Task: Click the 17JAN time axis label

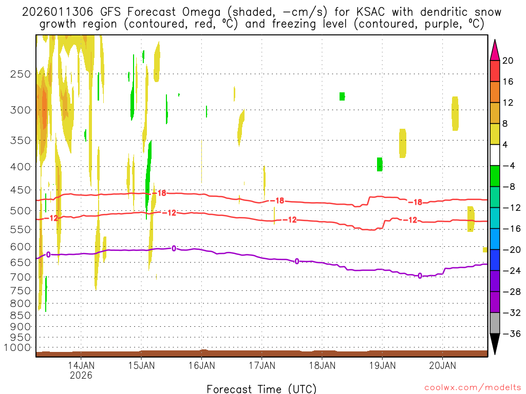Action: click(x=261, y=365)
